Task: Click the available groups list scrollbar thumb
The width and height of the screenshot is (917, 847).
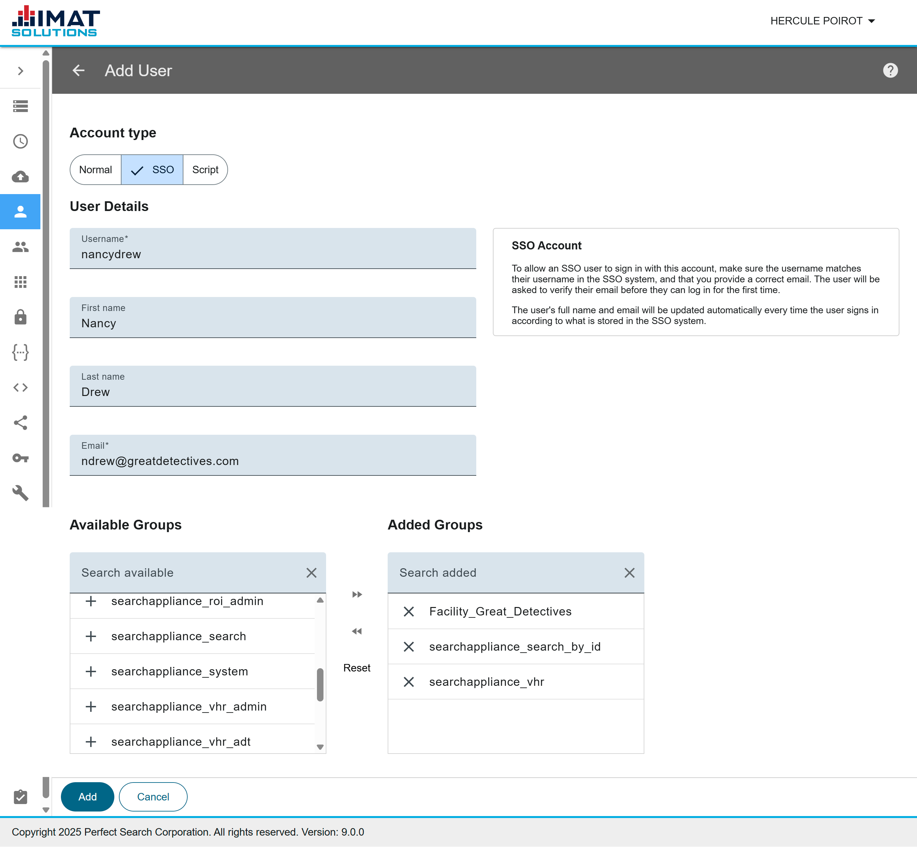Action: tap(320, 685)
